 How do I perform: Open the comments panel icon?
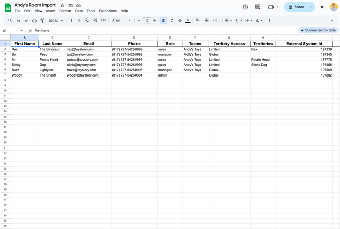click(x=258, y=7)
